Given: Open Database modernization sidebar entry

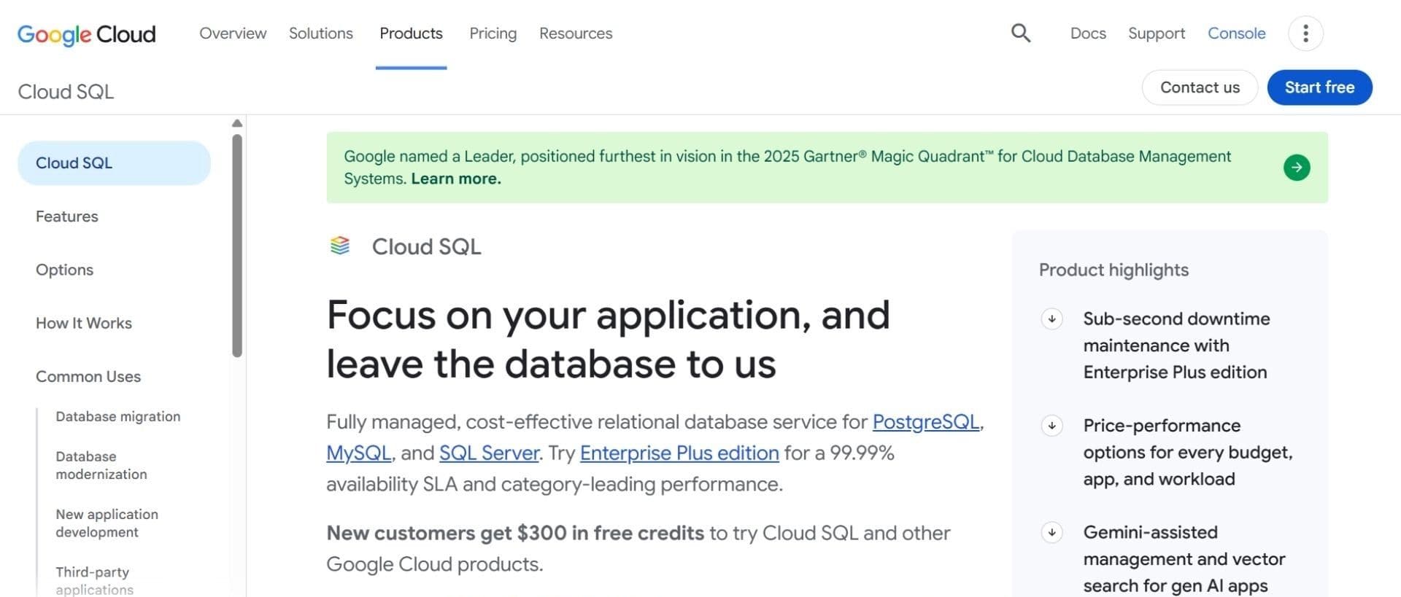Looking at the screenshot, I should point(101,465).
